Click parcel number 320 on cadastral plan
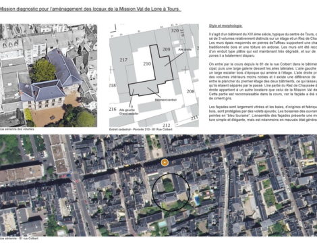Image resolution: width=317 pixels, height=250 pixels. click(x=175, y=30)
